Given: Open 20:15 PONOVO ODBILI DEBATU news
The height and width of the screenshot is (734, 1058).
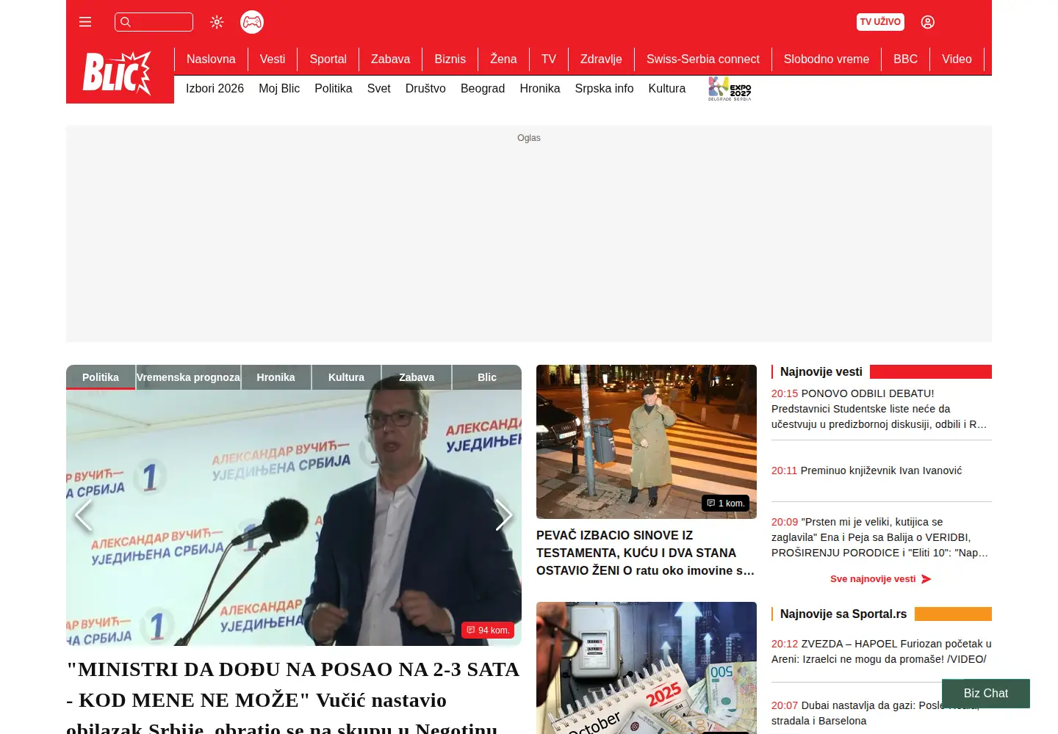Looking at the screenshot, I should coord(880,409).
